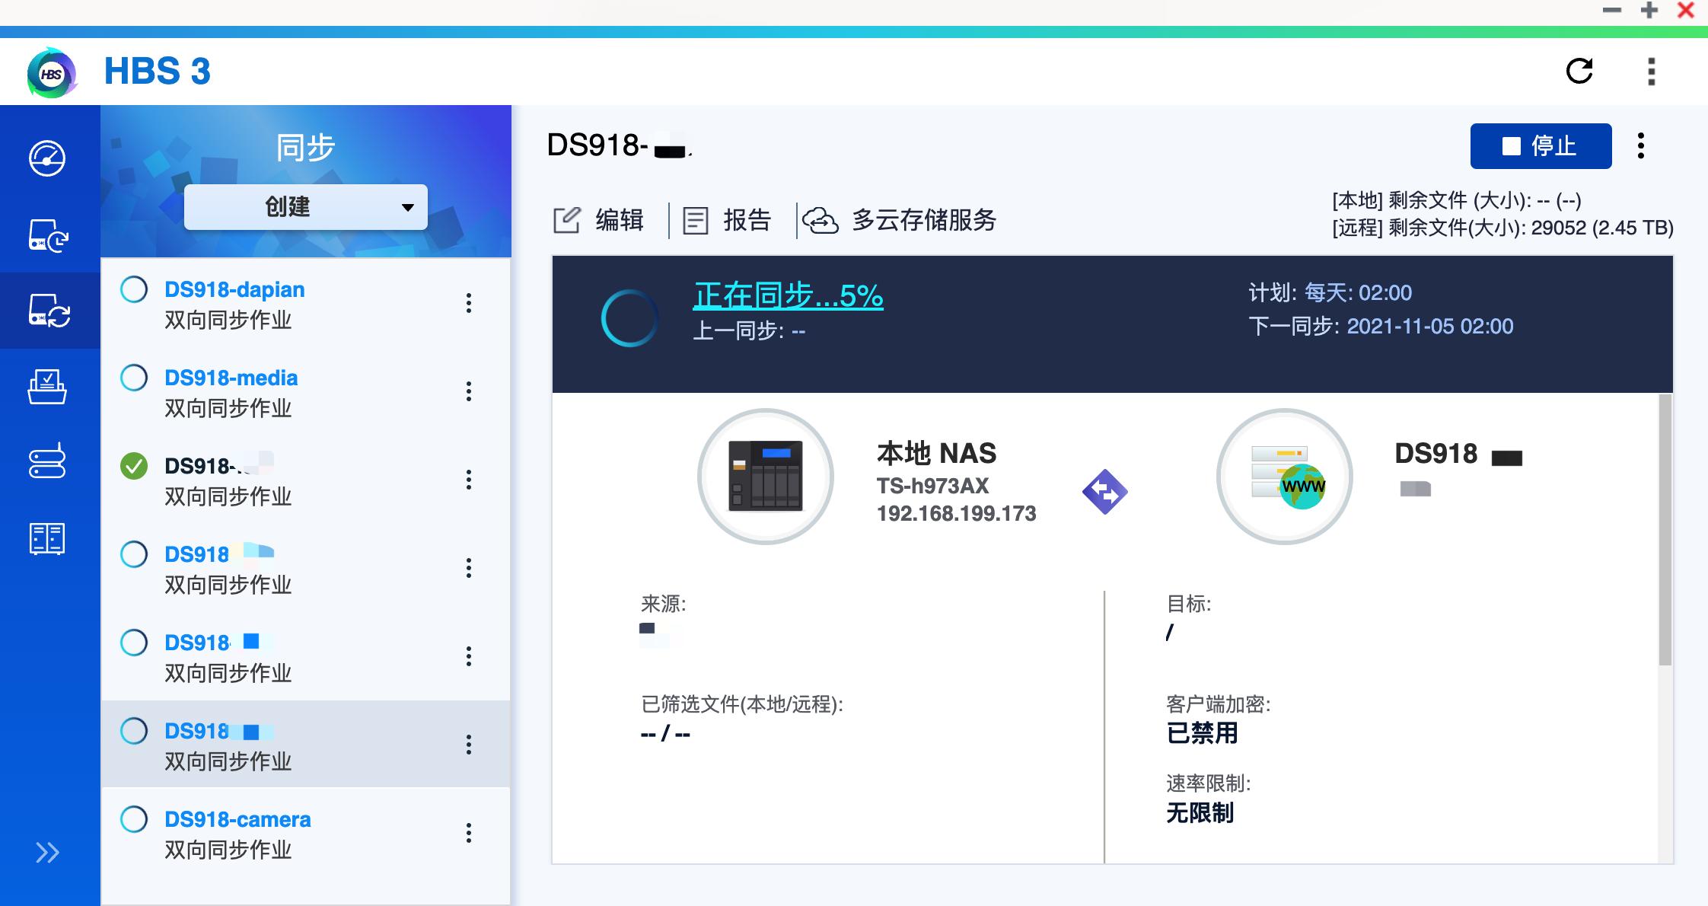This screenshot has width=1708, height=906.
Task: Open the 报告 report icon
Action: tap(695, 220)
